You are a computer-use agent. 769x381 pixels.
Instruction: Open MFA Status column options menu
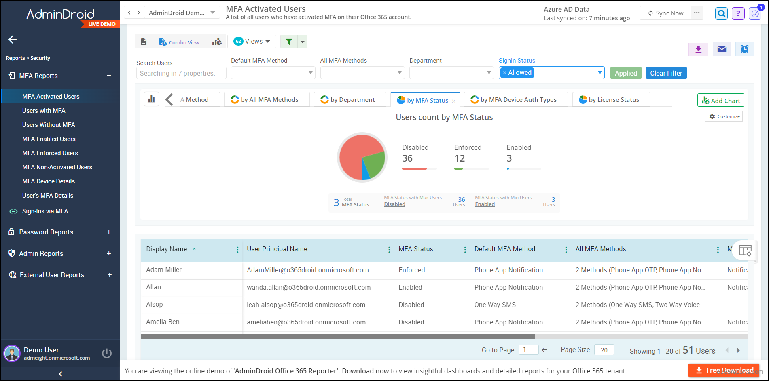pos(465,250)
